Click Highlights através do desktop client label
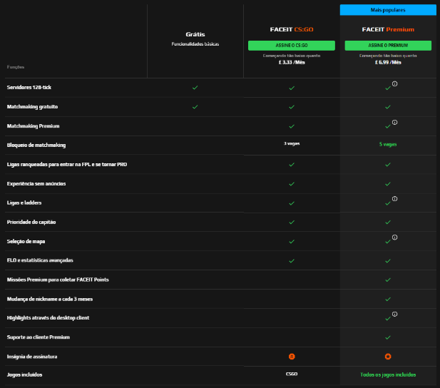Viewport: 440px width, 388px height. [x=48, y=318]
